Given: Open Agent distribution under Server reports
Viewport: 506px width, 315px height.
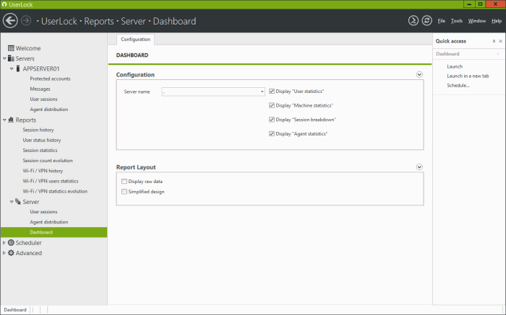Looking at the screenshot, I should click(x=49, y=222).
